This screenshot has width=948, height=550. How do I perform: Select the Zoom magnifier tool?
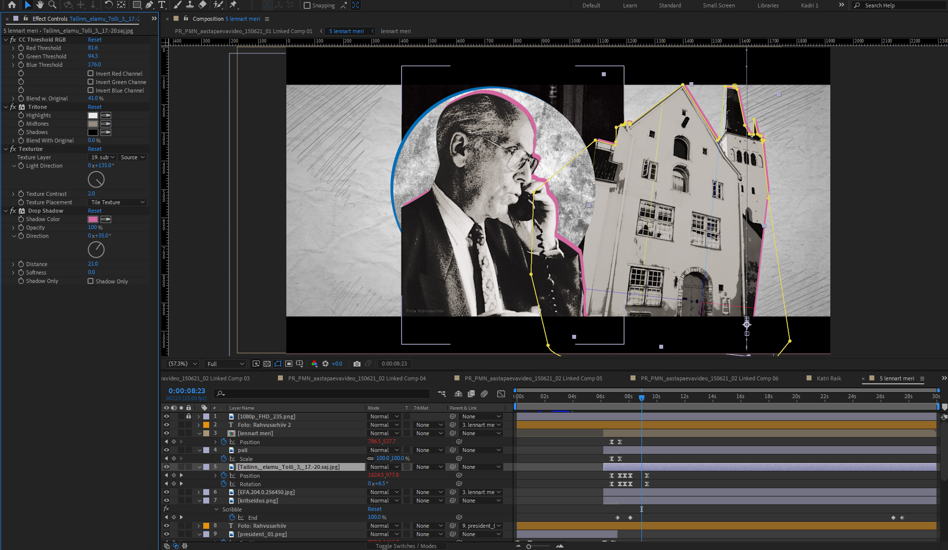[x=52, y=5]
